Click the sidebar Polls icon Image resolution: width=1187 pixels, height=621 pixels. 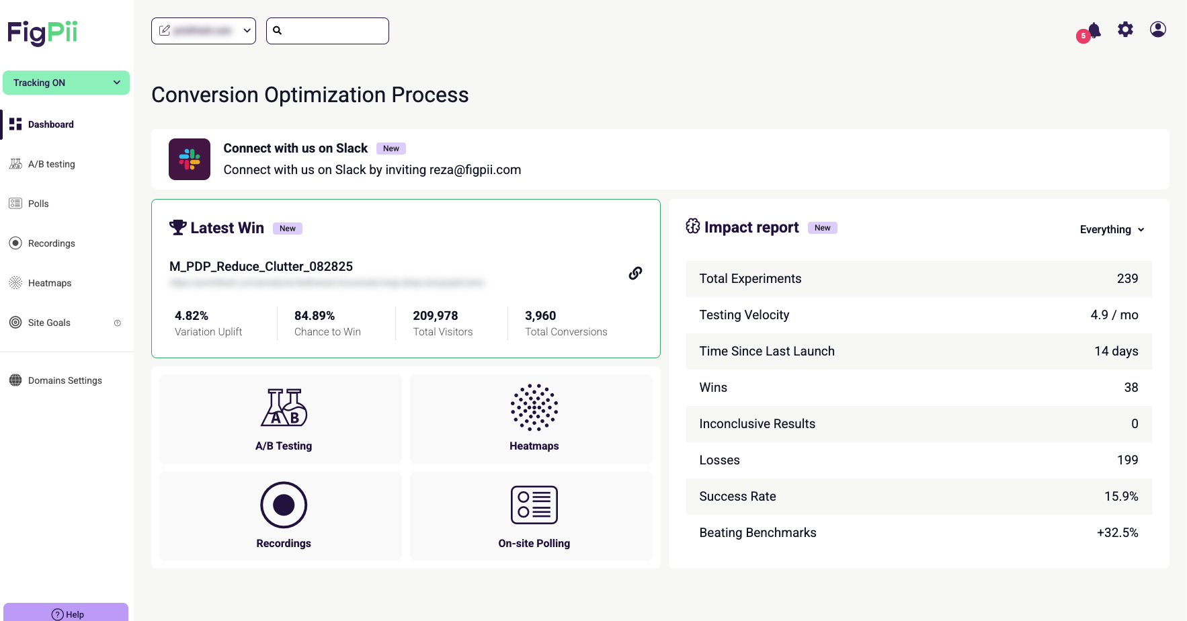click(15, 204)
